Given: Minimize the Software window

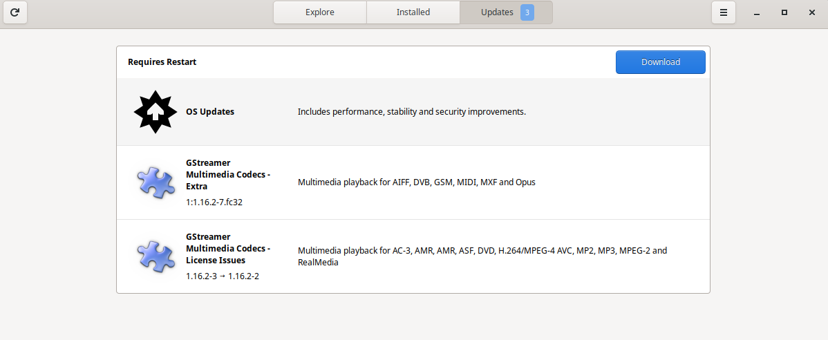Looking at the screenshot, I should coord(757,12).
